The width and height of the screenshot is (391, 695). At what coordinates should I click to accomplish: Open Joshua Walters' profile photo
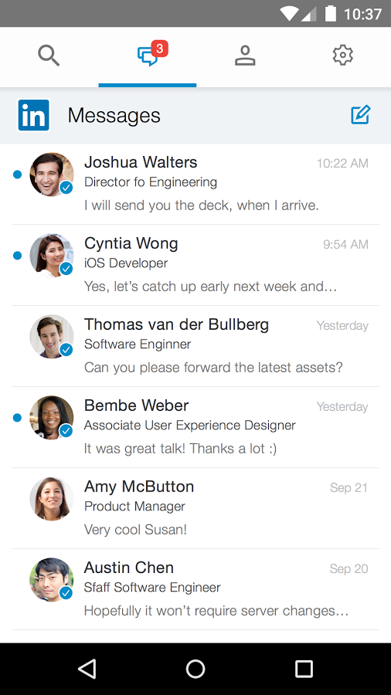52,175
